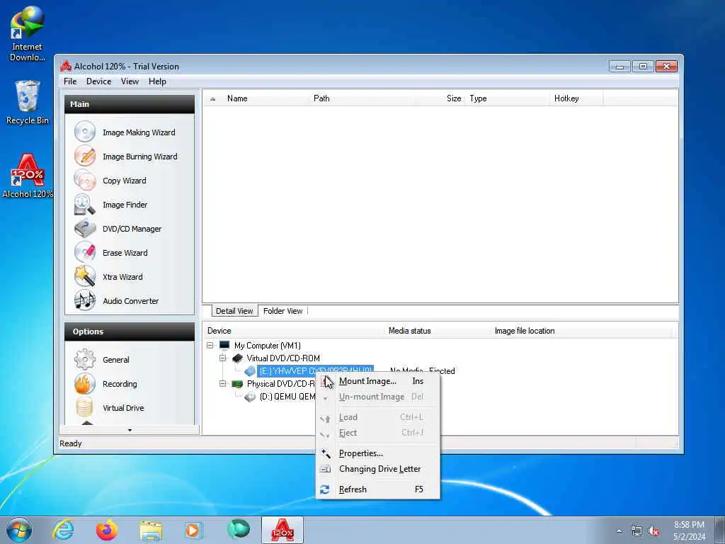
Task: Click the taskbar clock showing 8:58 PM
Action: click(689, 531)
